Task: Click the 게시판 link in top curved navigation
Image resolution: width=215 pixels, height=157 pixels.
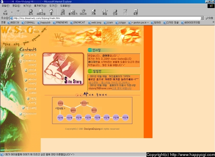Action: click(x=44, y=30)
